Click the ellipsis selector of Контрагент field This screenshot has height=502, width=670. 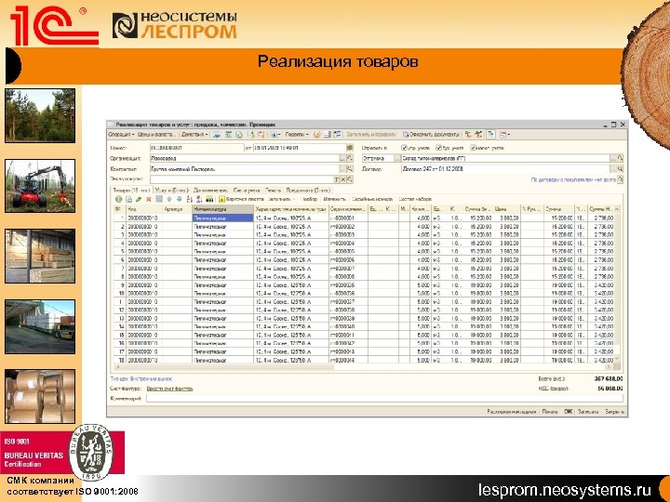tap(342, 169)
